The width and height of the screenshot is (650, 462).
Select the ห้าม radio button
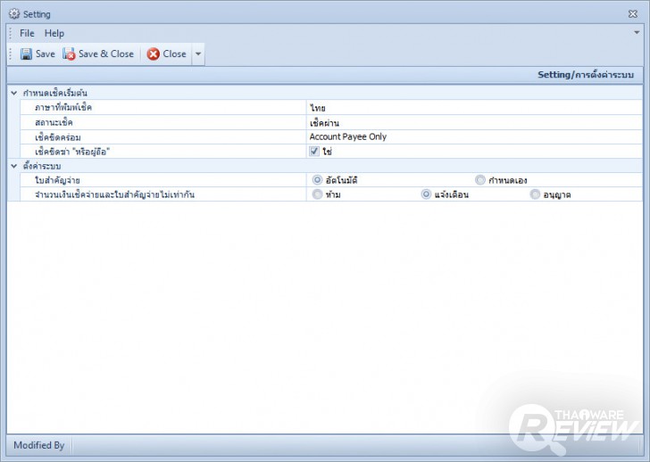tap(317, 194)
